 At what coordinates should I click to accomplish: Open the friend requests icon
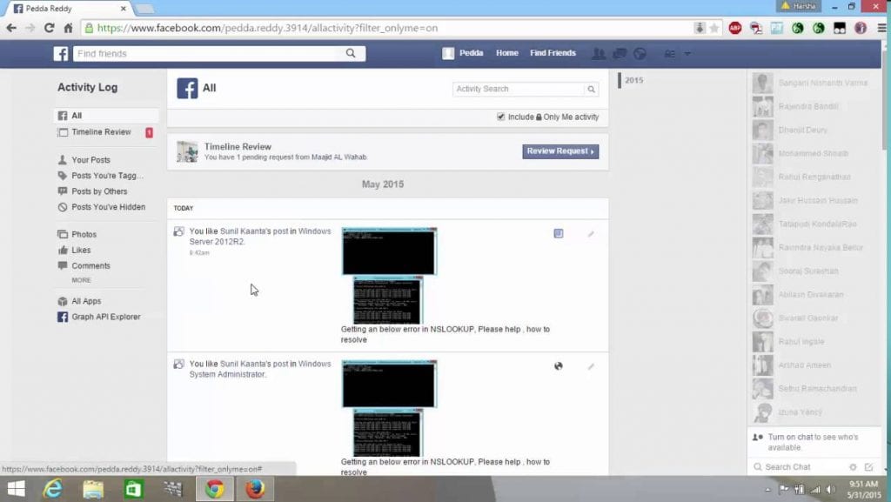click(x=599, y=54)
